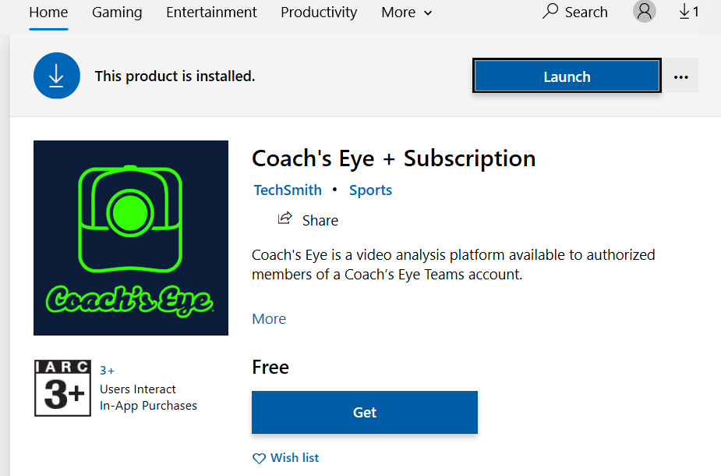Click the 3+ age rating link
Image resolution: width=721 pixels, height=476 pixels.
pos(107,371)
